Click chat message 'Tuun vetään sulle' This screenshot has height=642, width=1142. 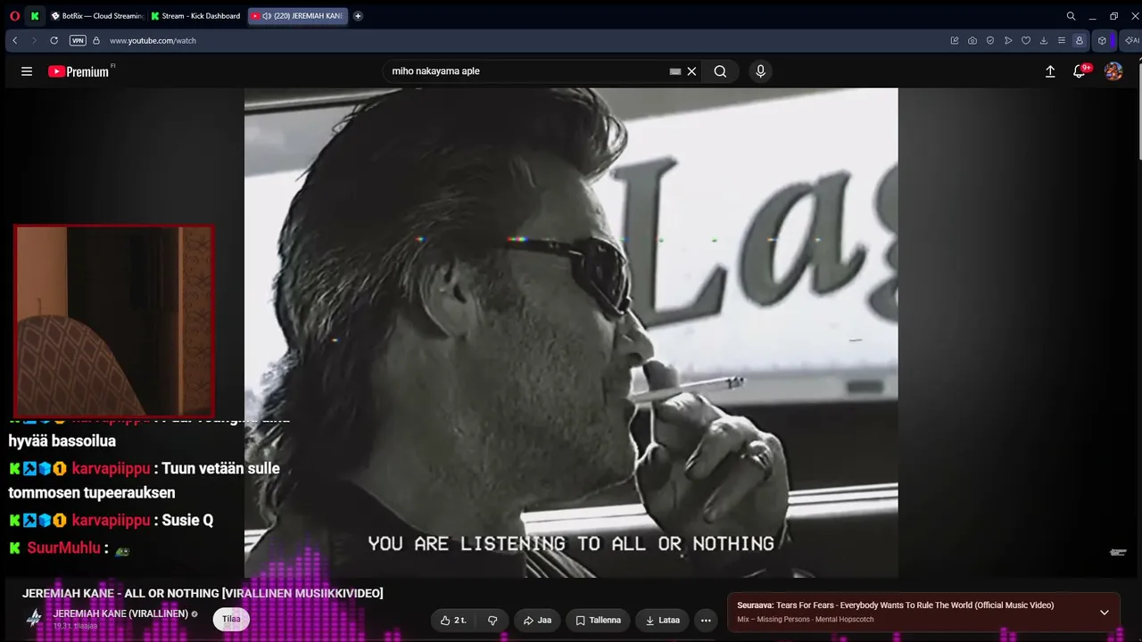pyautogui.click(x=220, y=468)
